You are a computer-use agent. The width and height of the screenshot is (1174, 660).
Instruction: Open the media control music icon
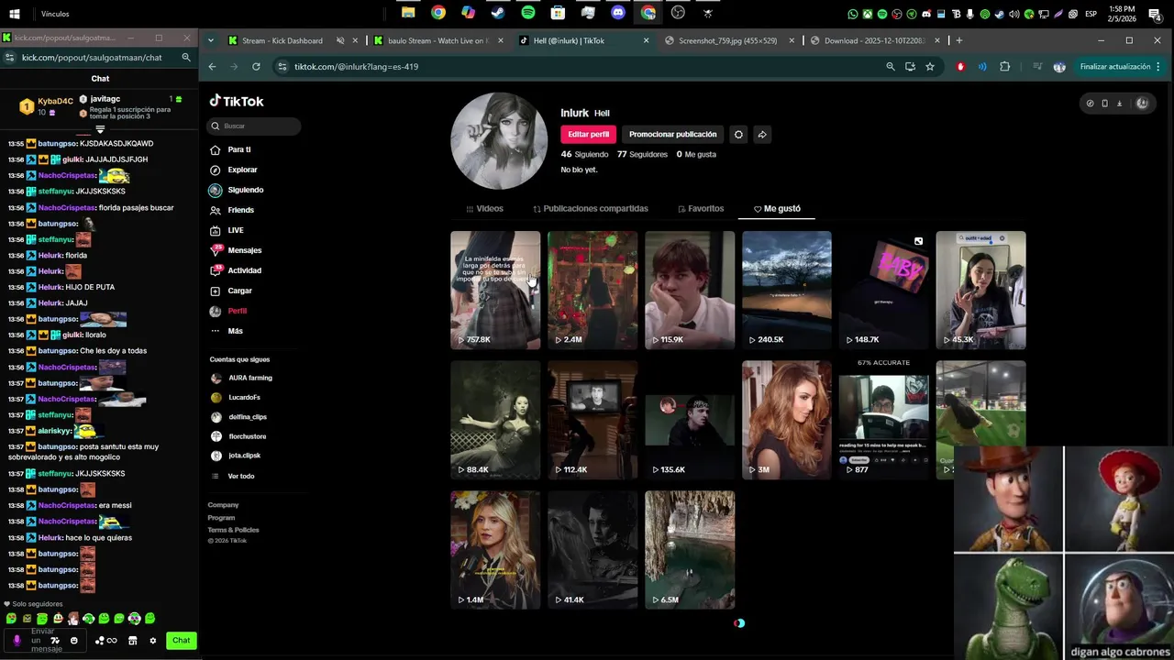[x=1037, y=67]
